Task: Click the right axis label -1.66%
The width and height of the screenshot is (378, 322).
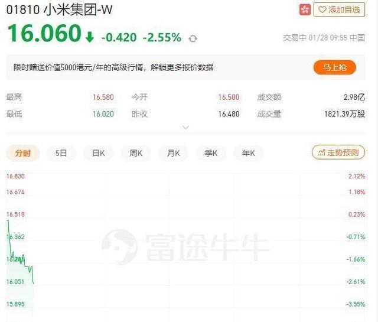Action: click(356, 259)
